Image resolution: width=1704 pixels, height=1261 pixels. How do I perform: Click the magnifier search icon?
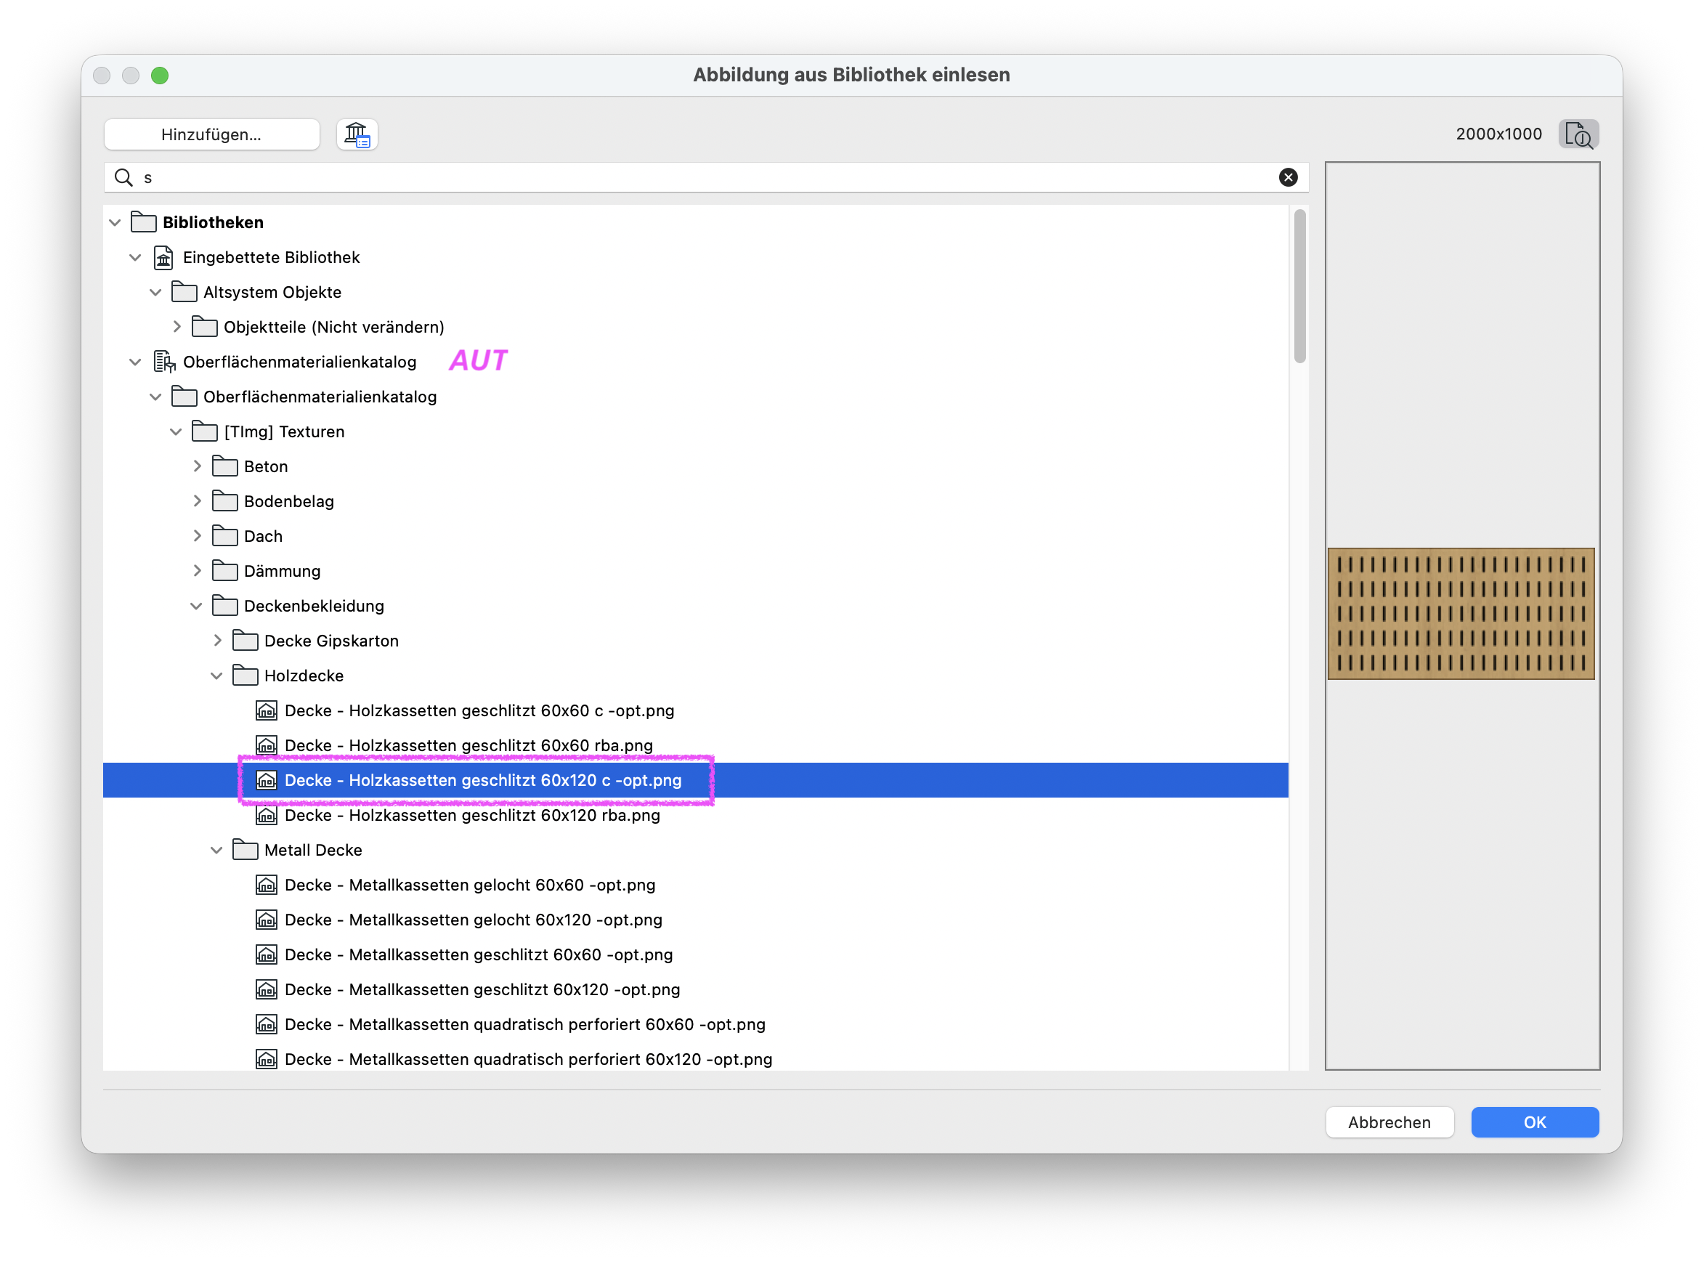point(123,177)
